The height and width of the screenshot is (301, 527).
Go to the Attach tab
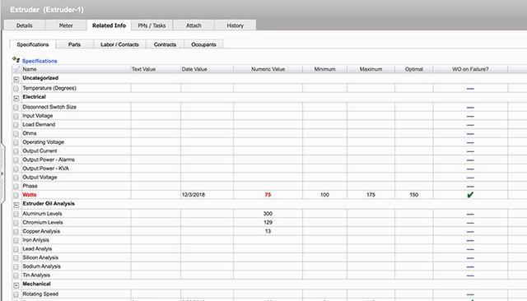(x=194, y=25)
